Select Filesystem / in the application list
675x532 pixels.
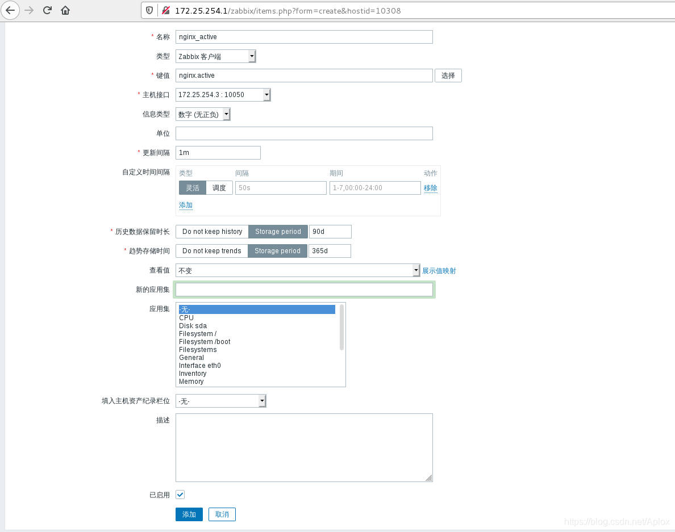(257, 334)
